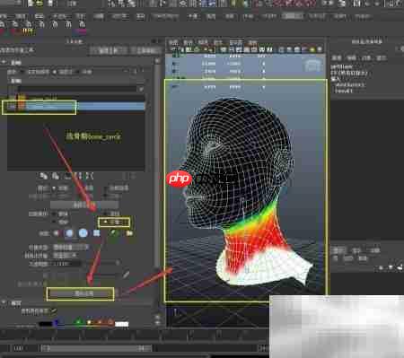The image size is (404, 358).
Task: Open the influence filter dropdown arrow
Action: [141, 89]
